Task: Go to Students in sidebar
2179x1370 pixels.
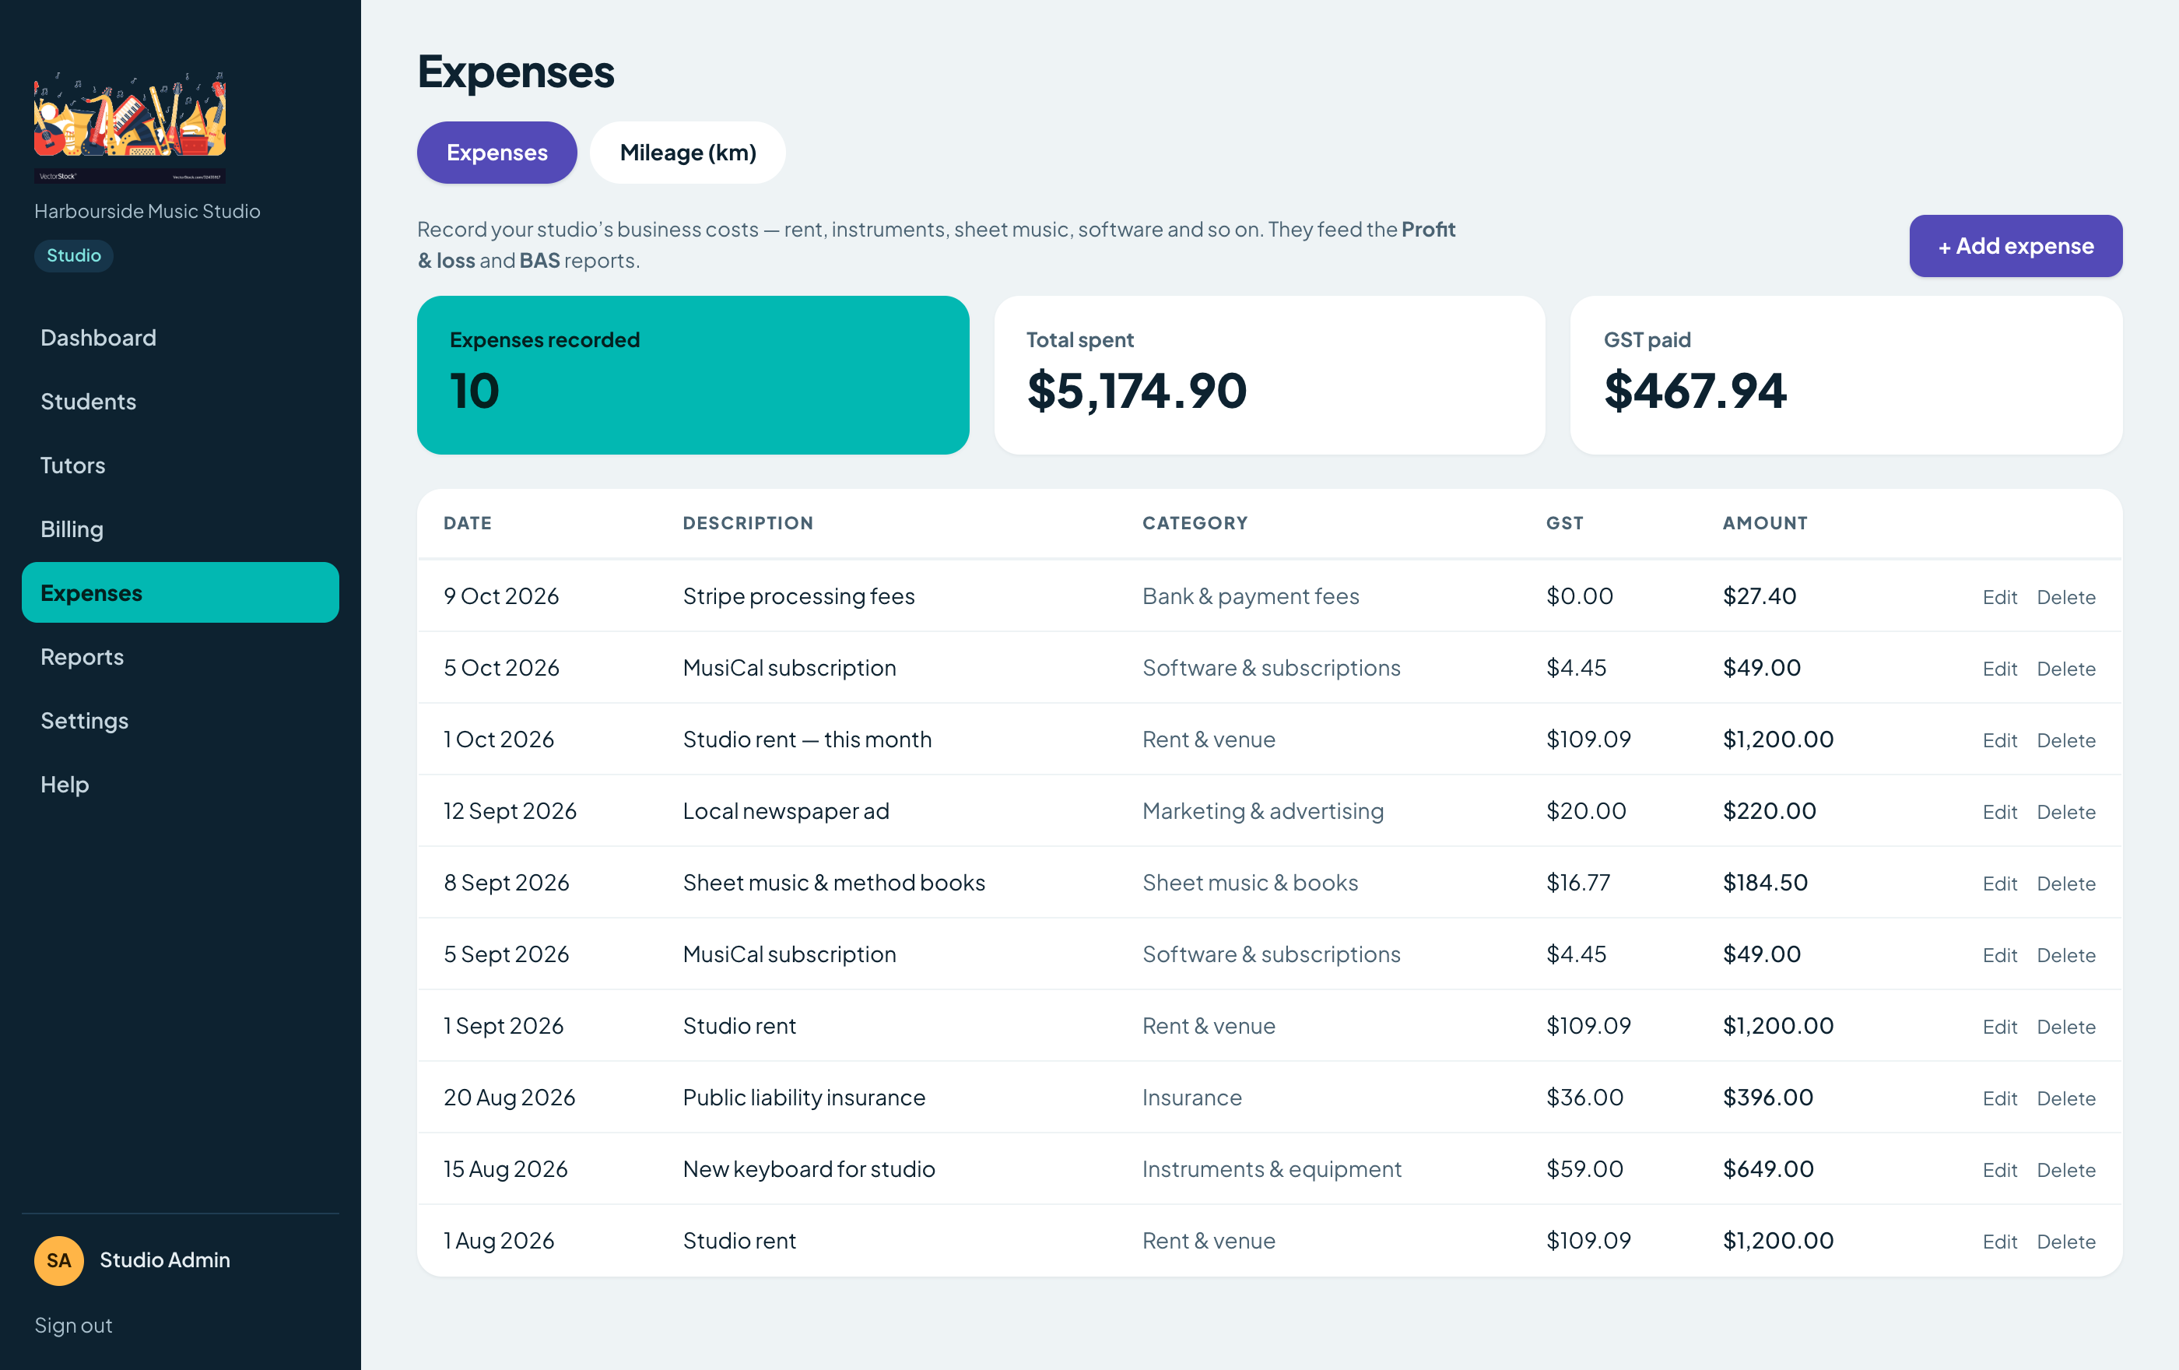Action: click(180, 402)
